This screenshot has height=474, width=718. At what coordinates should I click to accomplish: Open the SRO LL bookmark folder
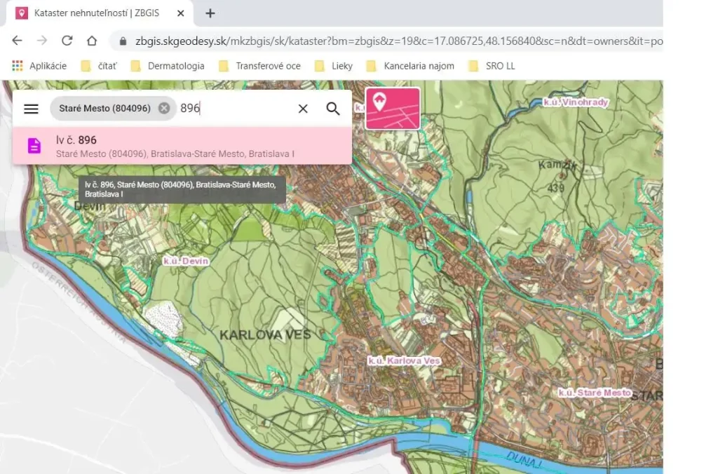[x=492, y=66]
